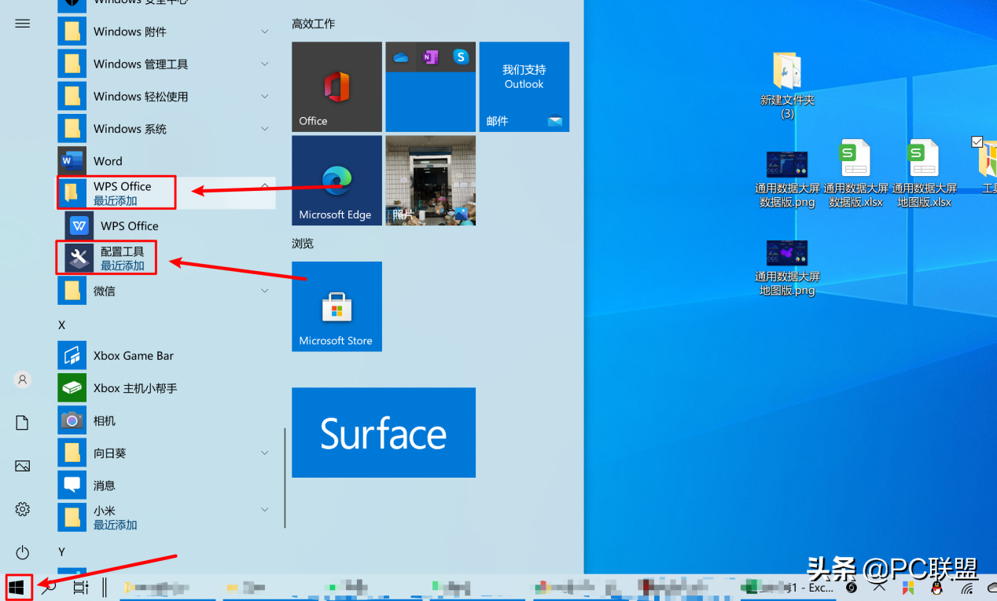The height and width of the screenshot is (601, 997).
Task: Open the user account icon in Start sidebar
Action: click(22, 379)
